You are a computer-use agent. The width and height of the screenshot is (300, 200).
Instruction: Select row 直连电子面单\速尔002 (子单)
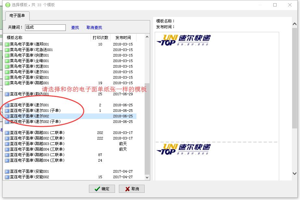point(70,122)
